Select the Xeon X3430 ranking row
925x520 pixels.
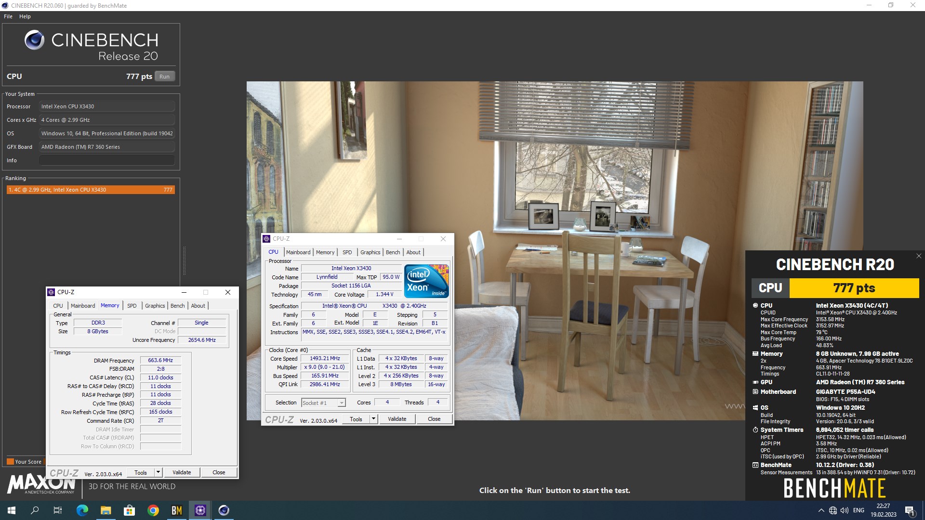(x=91, y=190)
